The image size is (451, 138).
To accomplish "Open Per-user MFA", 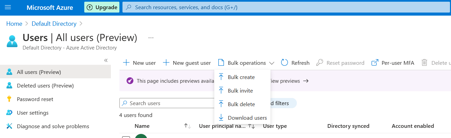I will point(393,63).
